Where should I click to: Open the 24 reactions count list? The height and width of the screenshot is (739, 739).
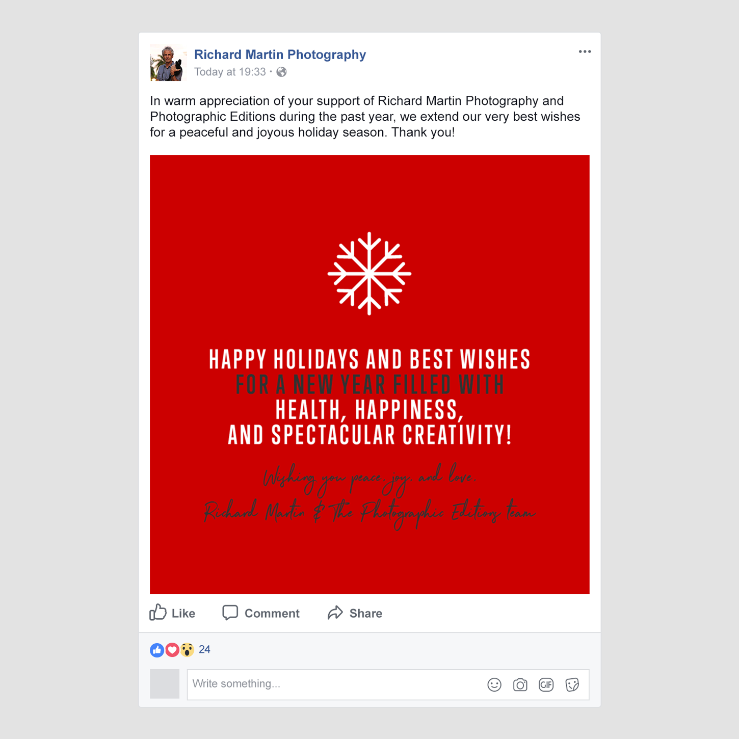point(204,649)
